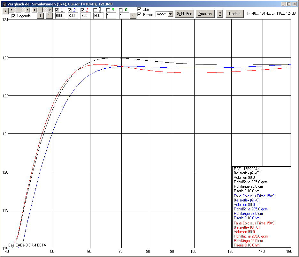The image size is (299, 257).
Task: Click power field under simulation 5
Action: pos(111,16)
